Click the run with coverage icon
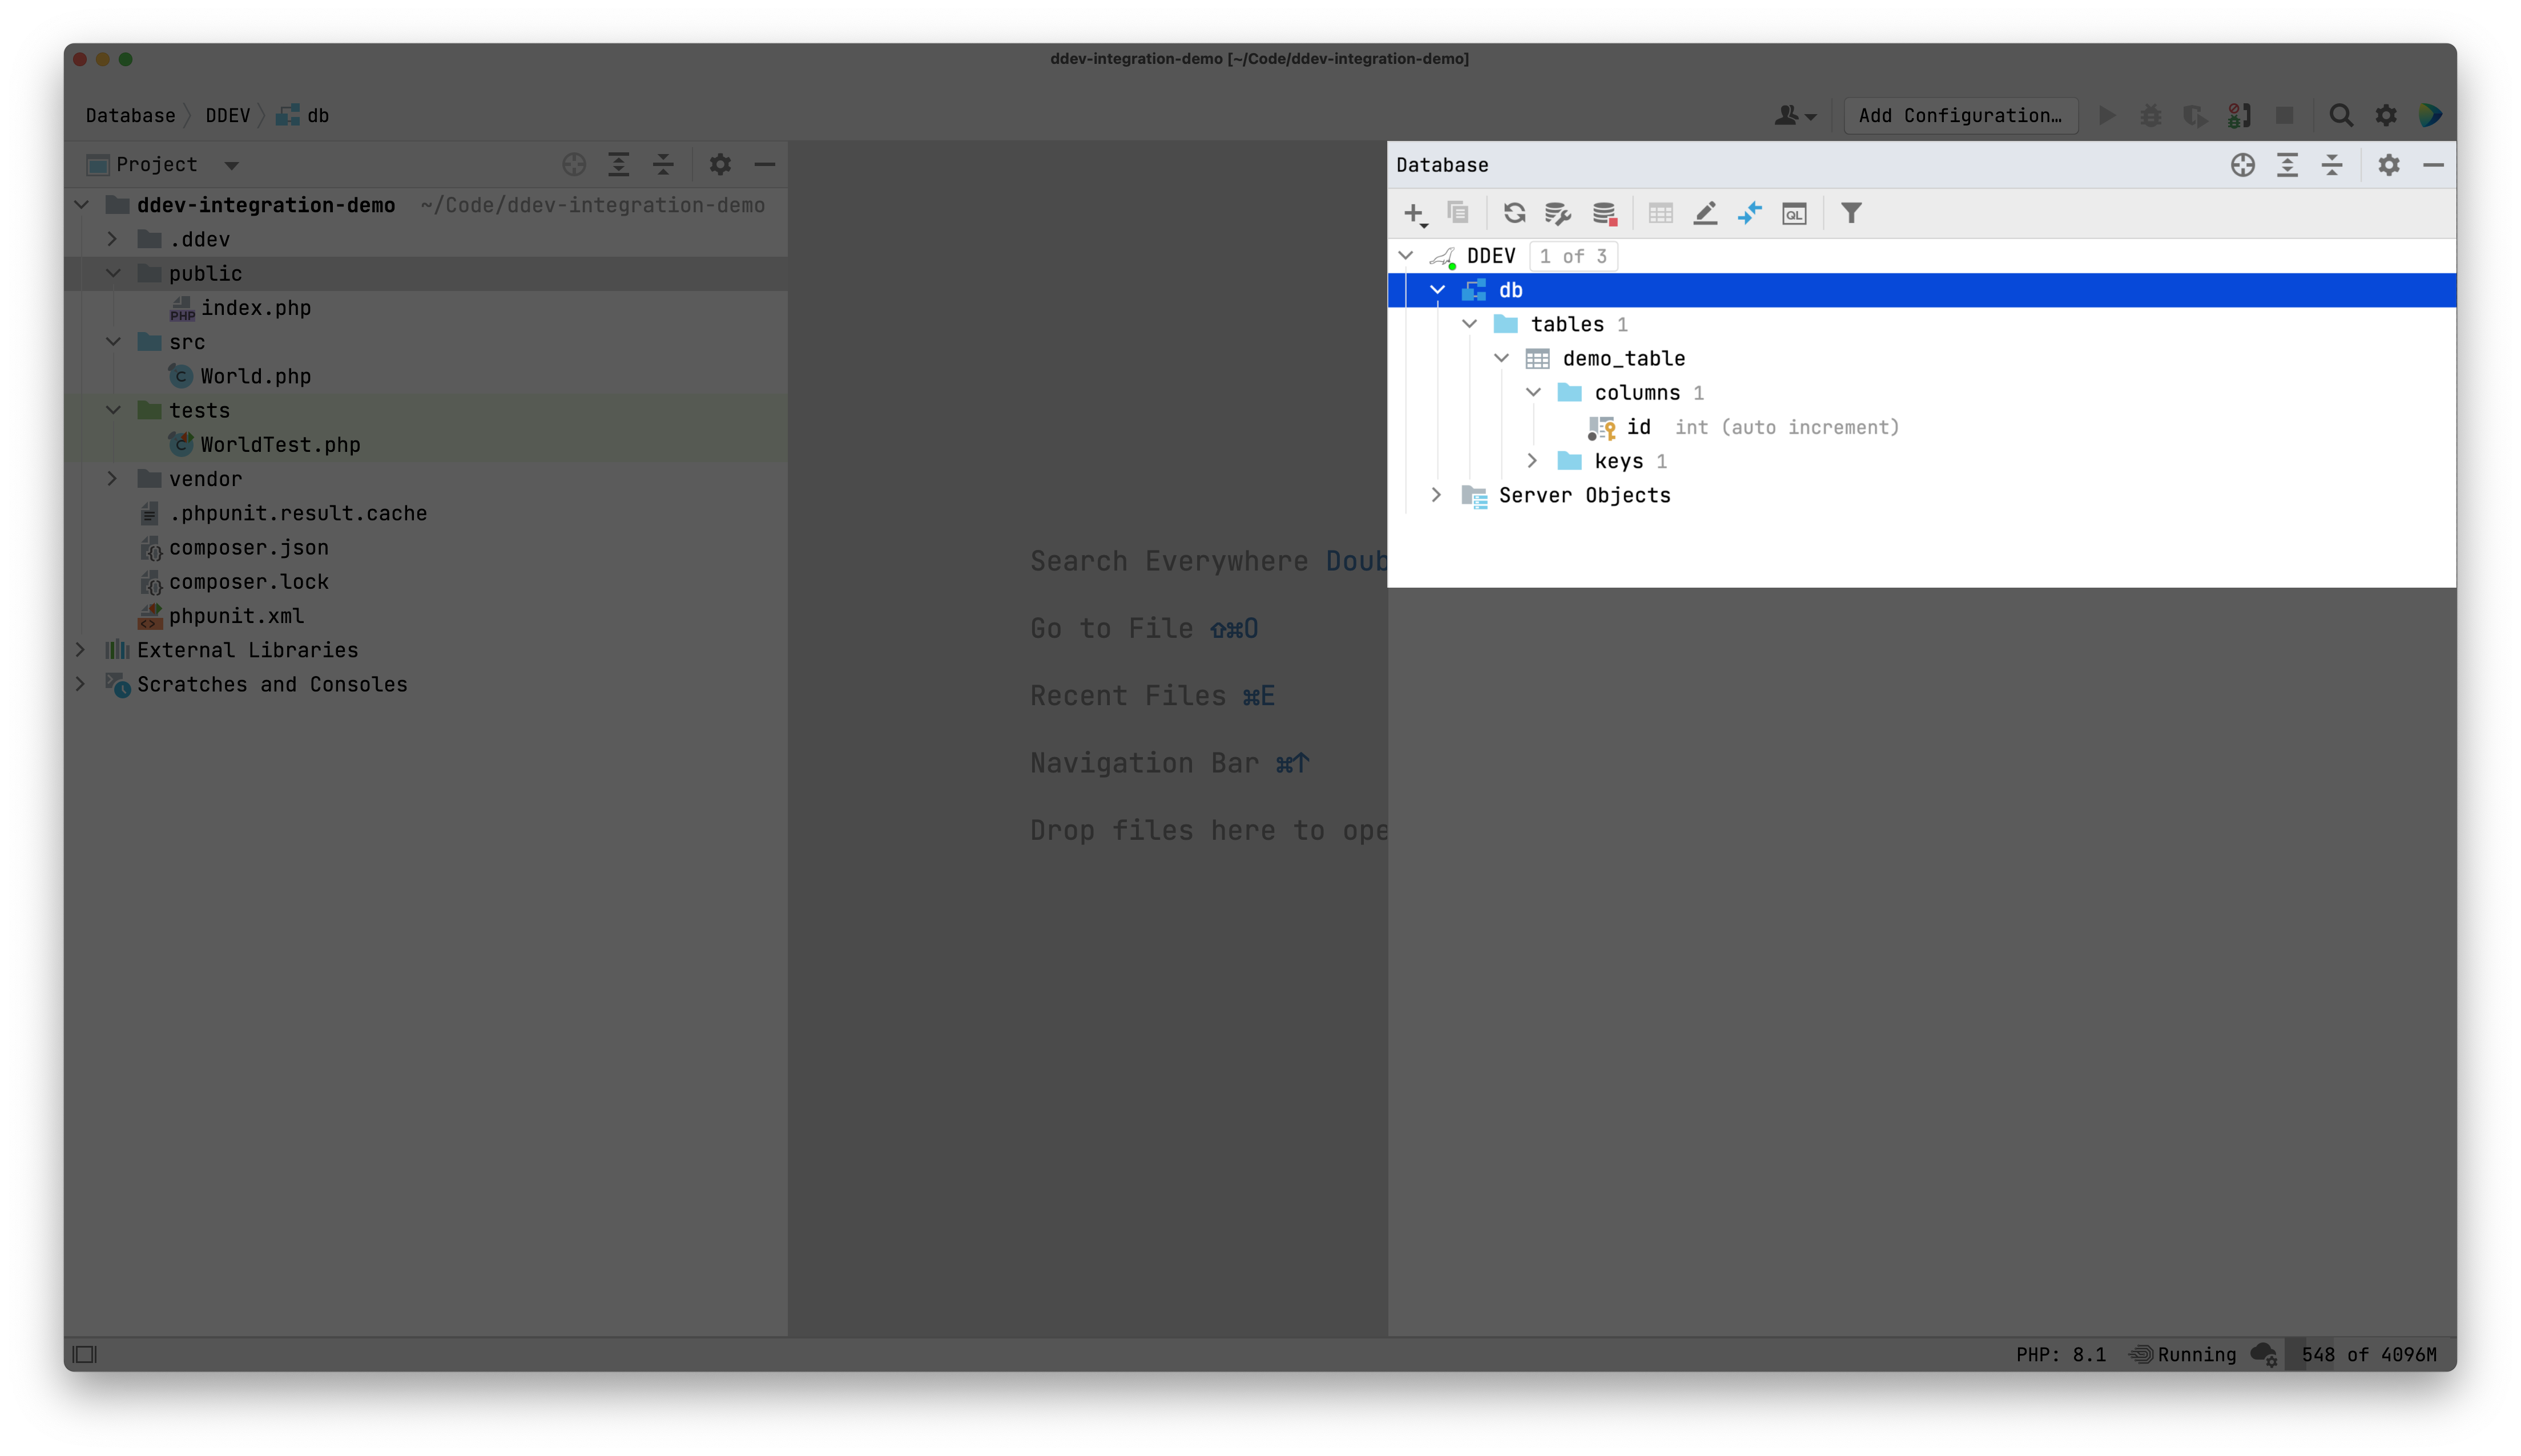The width and height of the screenshot is (2521, 1456). [x=2195, y=115]
